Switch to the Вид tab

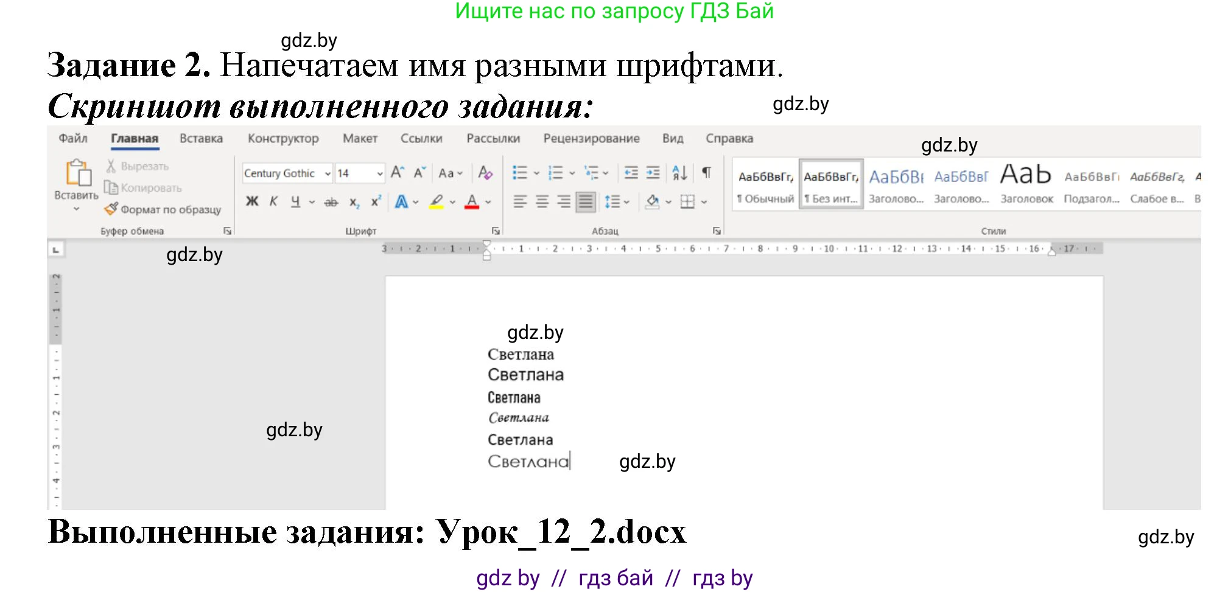pos(673,138)
